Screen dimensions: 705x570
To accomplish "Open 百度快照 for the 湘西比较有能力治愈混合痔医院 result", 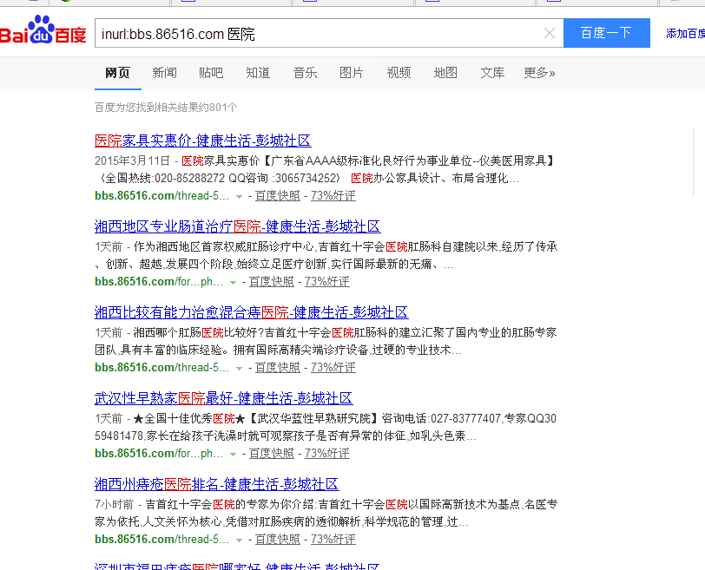I will [278, 368].
